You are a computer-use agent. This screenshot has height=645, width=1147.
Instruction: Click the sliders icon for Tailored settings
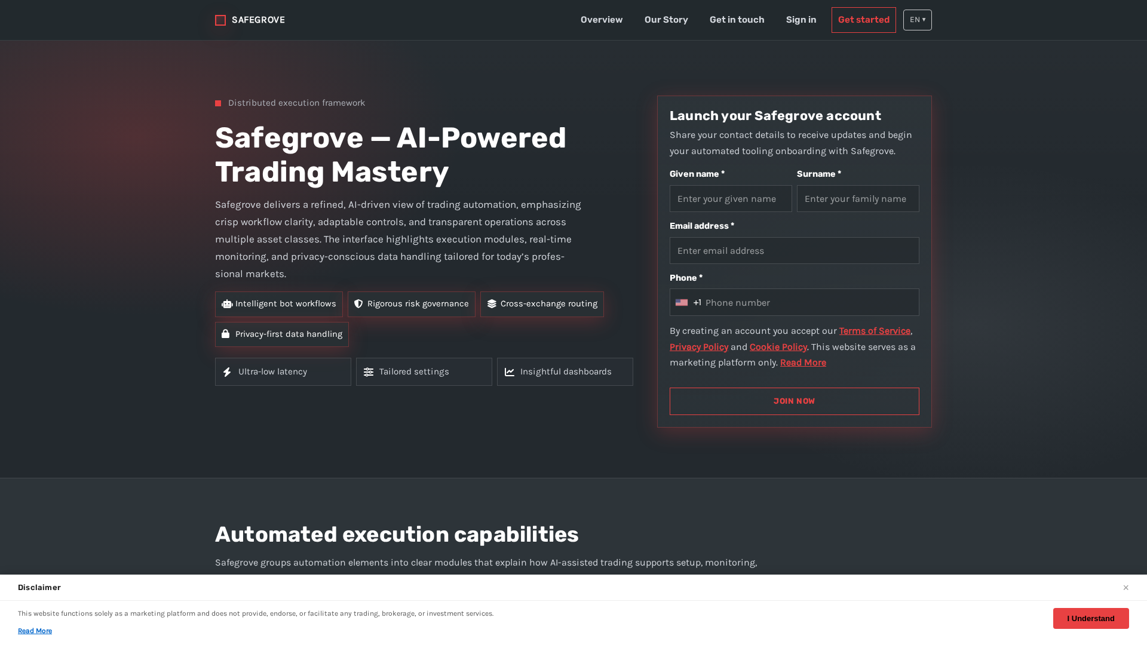coord(369,372)
